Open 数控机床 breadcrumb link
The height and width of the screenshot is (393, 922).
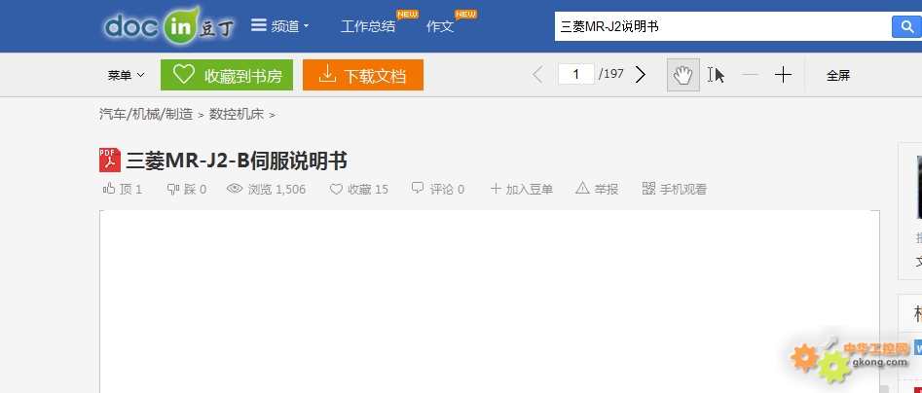point(237,114)
